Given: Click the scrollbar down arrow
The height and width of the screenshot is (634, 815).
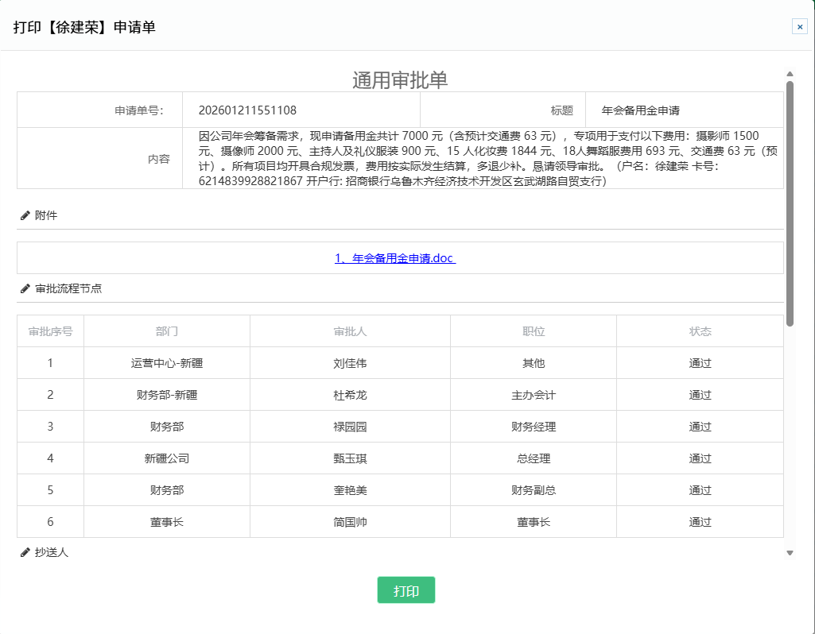Looking at the screenshot, I should (x=790, y=553).
